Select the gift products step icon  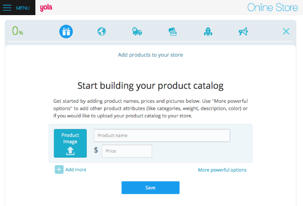click(x=66, y=31)
